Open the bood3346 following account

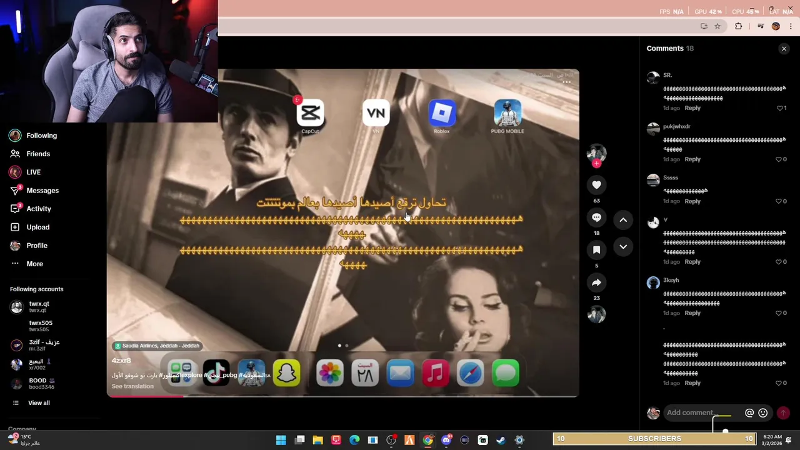pos(32,383)
